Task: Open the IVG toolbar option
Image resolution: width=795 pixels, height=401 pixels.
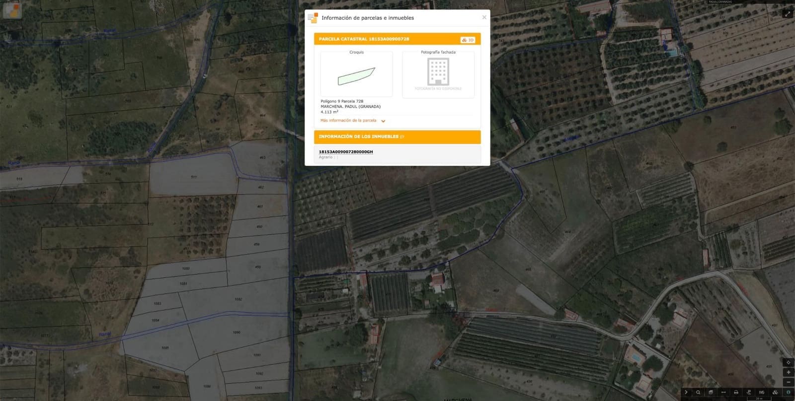Action: pos(761,393)
